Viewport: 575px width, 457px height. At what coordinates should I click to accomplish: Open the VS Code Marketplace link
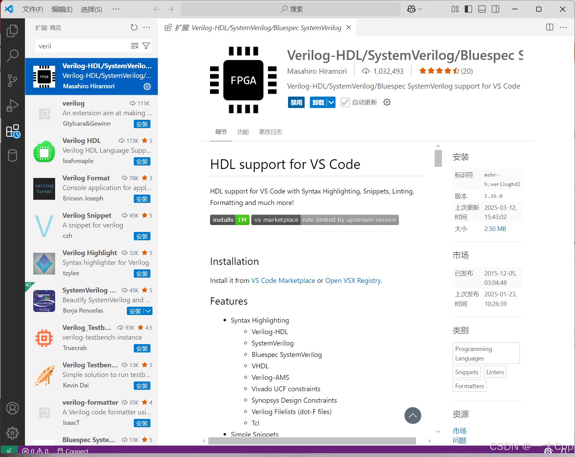283,280
